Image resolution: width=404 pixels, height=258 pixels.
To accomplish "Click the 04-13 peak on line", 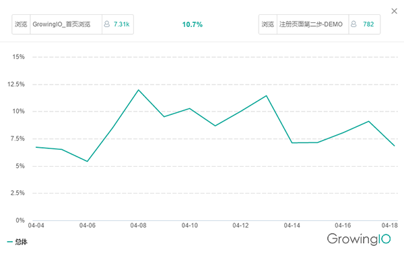I will [266, 96].
